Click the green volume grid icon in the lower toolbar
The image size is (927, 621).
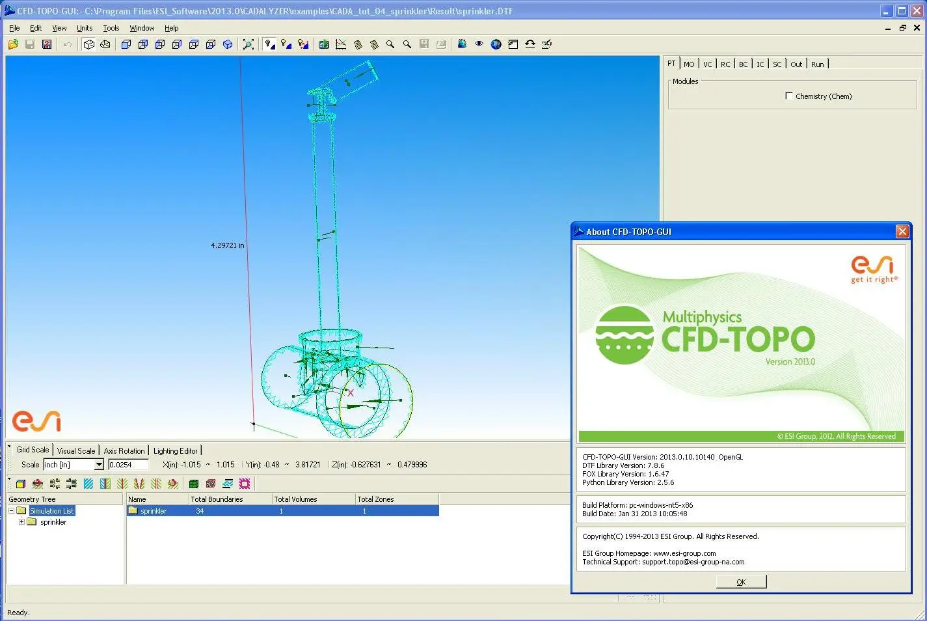coord(193,484)
